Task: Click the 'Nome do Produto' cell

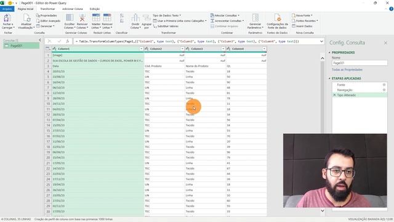Action: pyautogui.click(x=205, y=66)
